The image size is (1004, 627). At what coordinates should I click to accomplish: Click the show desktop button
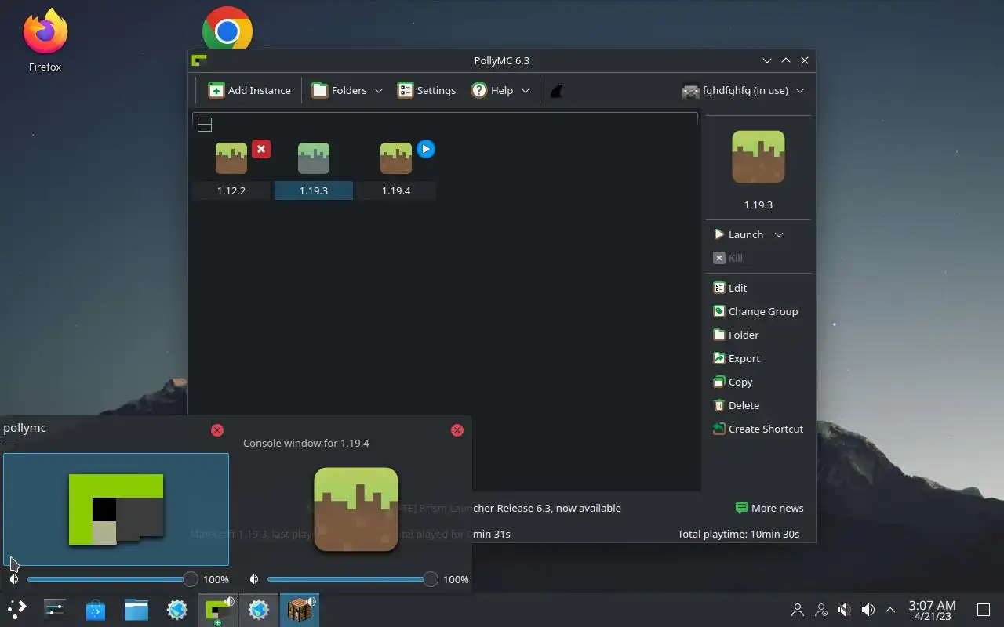tap(983, 610)
